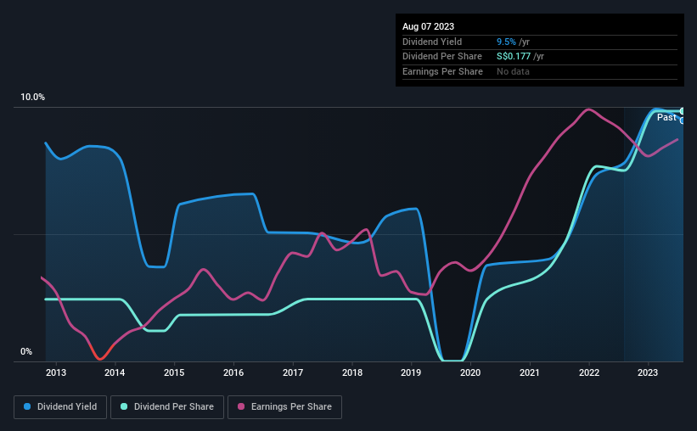Click the 0% y-axis label
This screenshot has height=431, width=697.
tap(26, 351)
